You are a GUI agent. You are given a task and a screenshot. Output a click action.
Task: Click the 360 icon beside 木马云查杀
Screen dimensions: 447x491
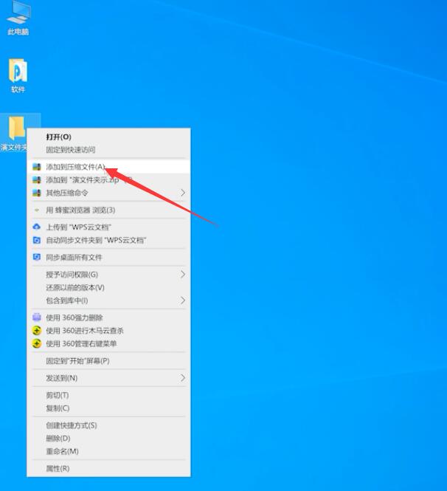tap(37, 331)
